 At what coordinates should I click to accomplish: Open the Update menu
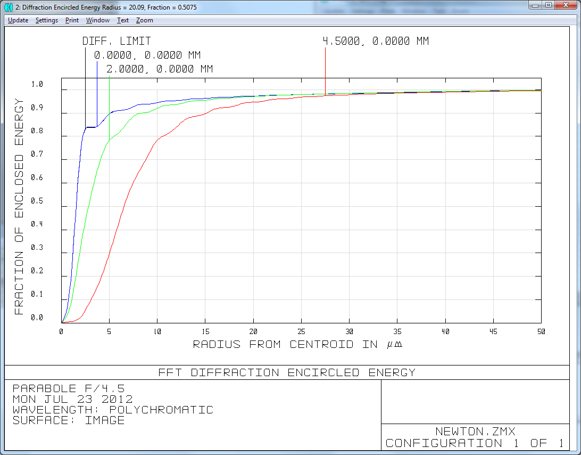click(x=18, y=20)
